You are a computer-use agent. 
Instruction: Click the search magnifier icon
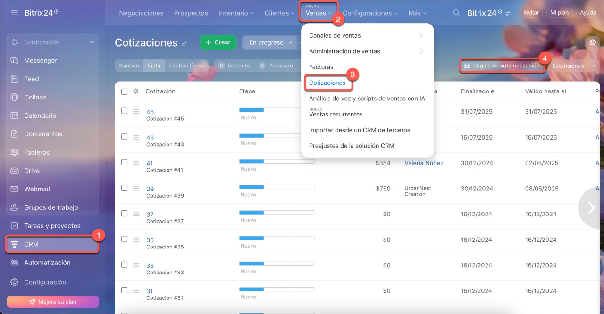click(456, 13)
